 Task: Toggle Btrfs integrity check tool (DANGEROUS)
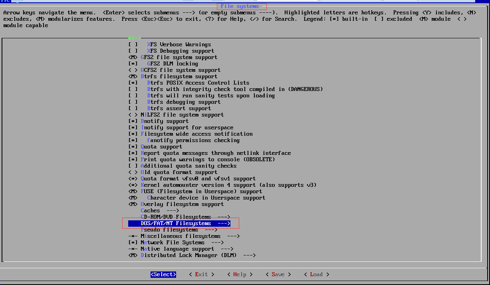click(x=226, y=89)
